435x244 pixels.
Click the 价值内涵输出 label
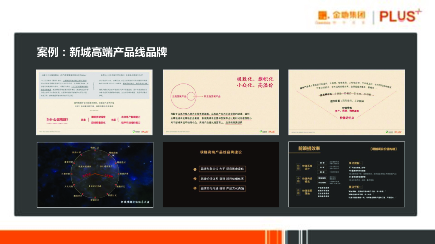click(x=307, y=180)
